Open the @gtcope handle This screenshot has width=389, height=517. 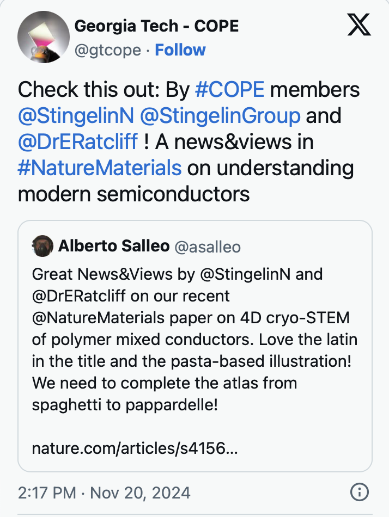click(107, 50)
